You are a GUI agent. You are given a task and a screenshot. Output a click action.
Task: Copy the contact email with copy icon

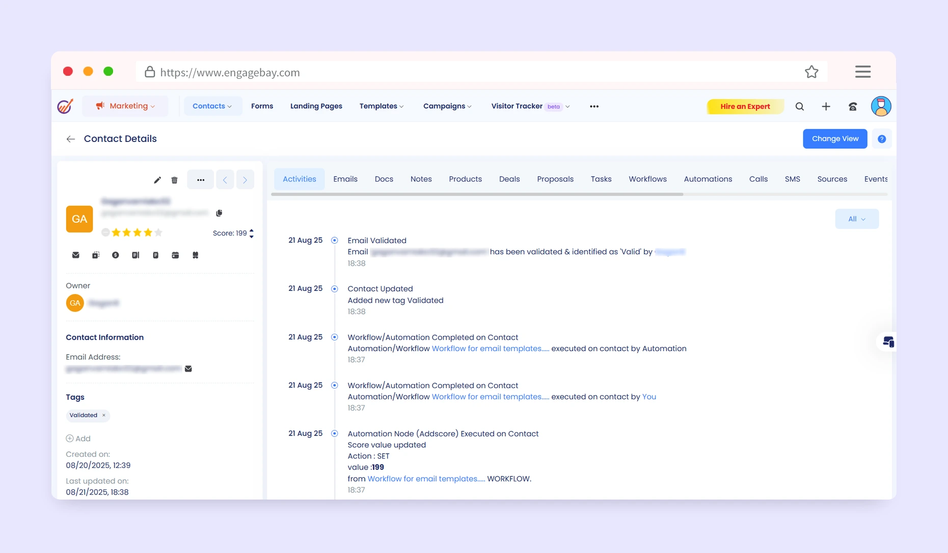tap(219, 213)
